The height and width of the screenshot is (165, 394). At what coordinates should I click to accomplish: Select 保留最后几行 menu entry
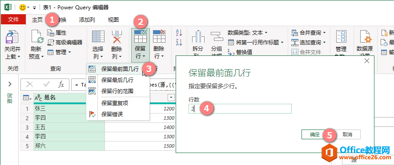click(118, 80)
